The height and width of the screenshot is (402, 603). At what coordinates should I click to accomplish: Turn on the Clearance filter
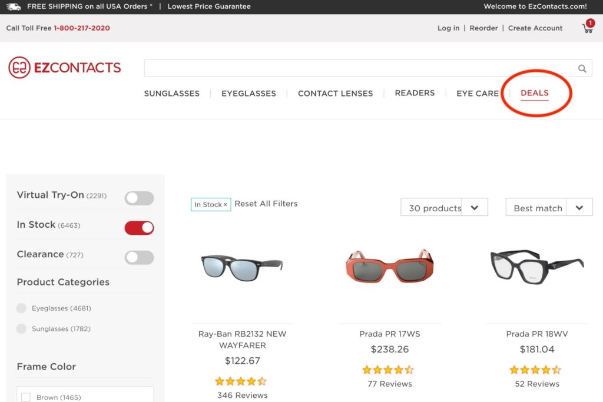click(x=139, y=257)
